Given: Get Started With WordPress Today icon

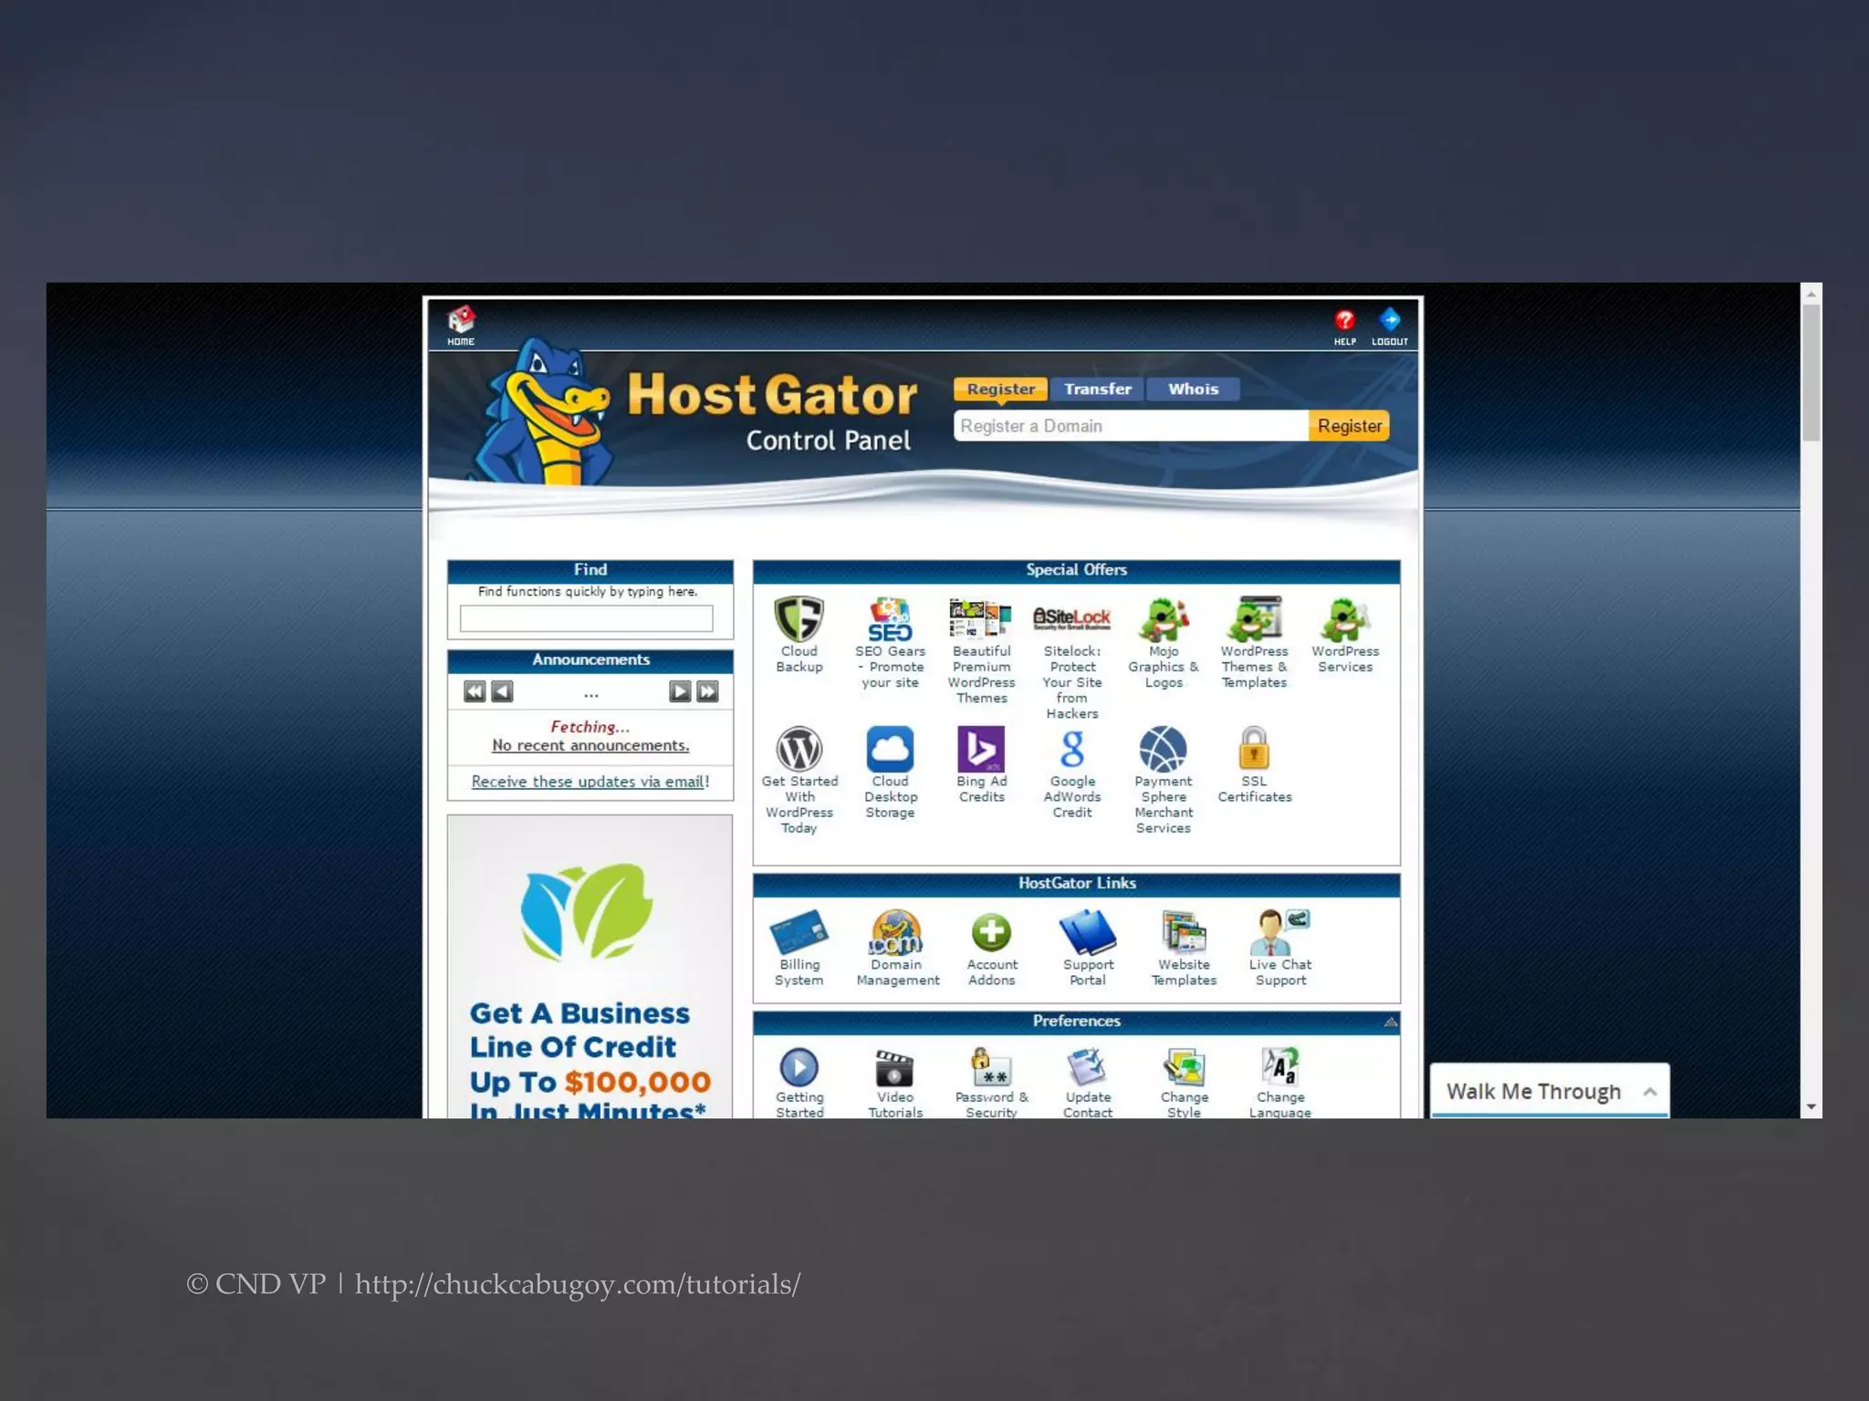Looking at the screenshot, I should (799, 780).
